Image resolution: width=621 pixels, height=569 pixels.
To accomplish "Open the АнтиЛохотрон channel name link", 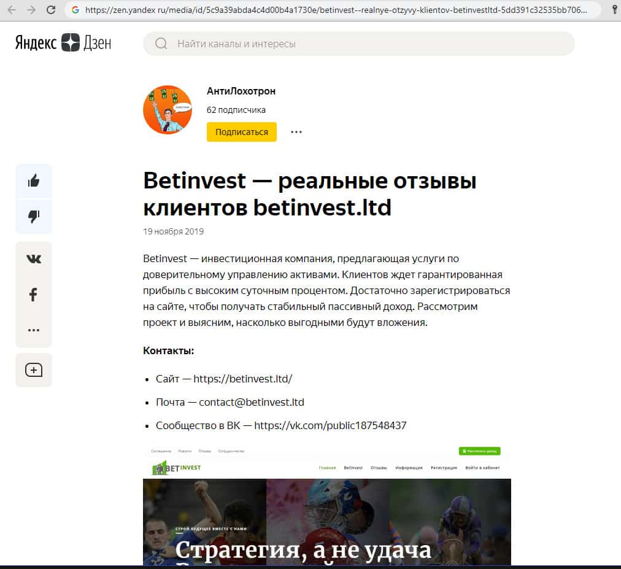I will point(241,91).
